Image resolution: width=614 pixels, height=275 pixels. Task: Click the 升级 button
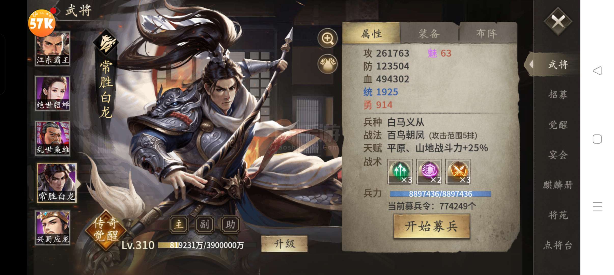click(x=284, y=244)
